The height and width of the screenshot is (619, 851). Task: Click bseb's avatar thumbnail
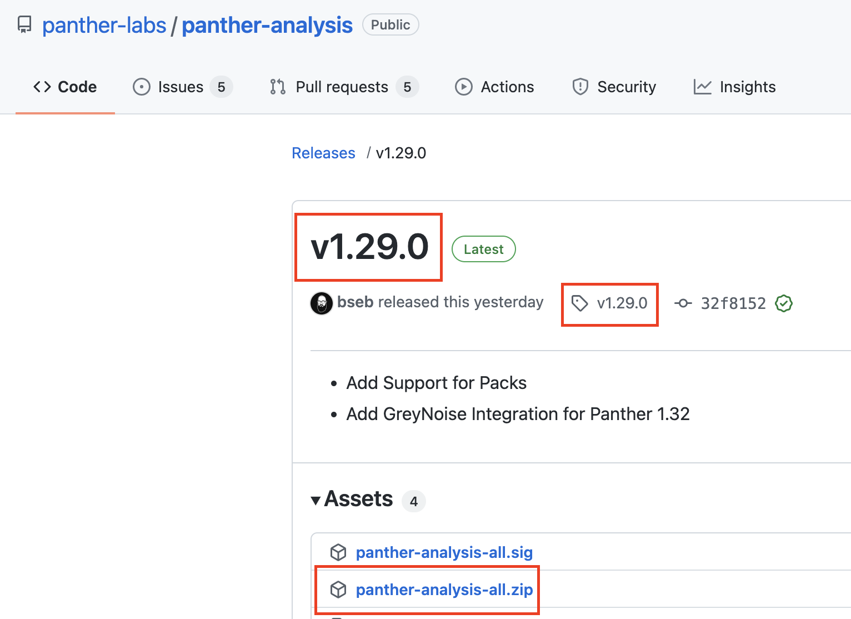click(322, 303)
